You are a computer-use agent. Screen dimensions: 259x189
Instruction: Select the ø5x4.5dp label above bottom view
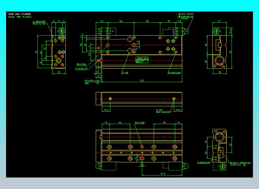pyautogui.click(x=140, y=123)
